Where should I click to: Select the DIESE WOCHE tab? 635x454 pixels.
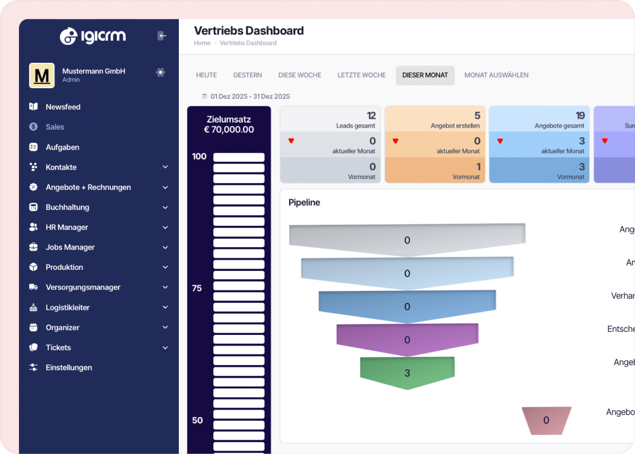click(300, 75)
